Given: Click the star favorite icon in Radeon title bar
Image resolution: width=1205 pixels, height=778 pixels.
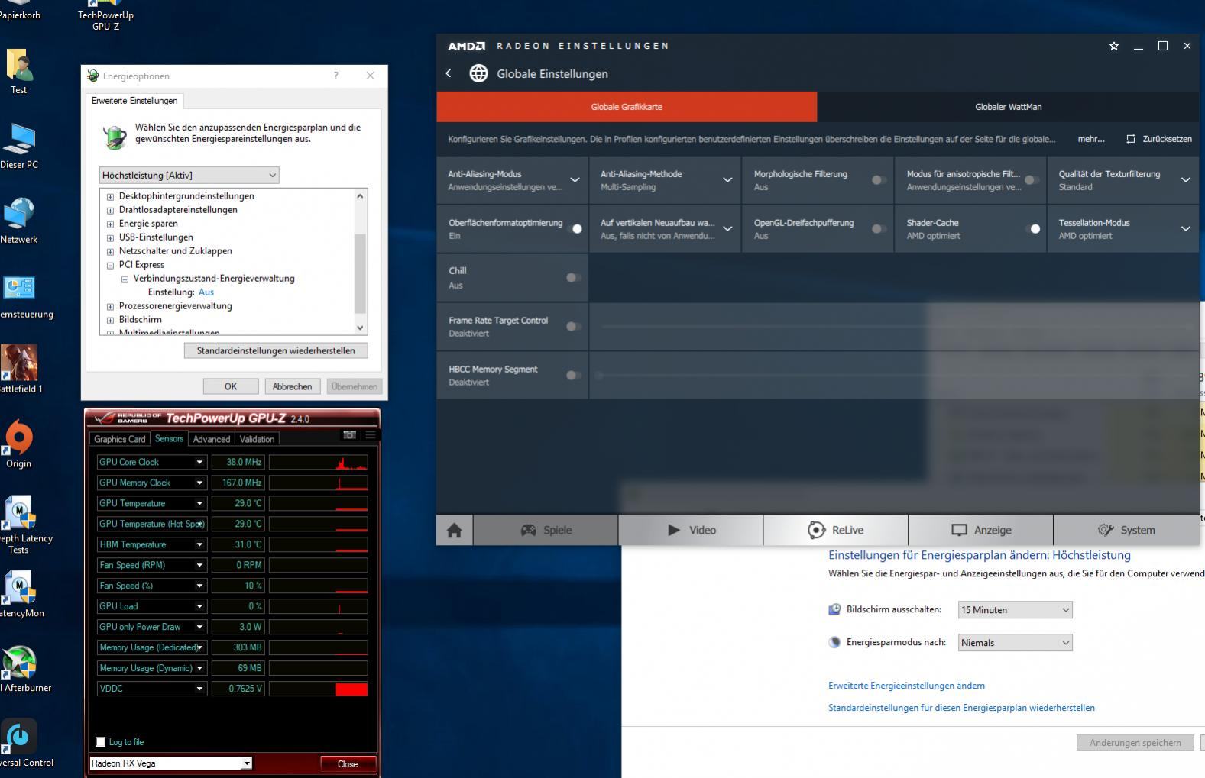Looking at the screenshot, I should (1114, 46).
